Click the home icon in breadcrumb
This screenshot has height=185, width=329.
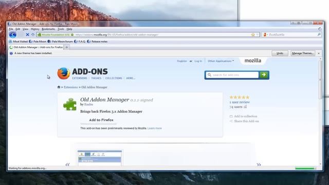click(59, 87)
